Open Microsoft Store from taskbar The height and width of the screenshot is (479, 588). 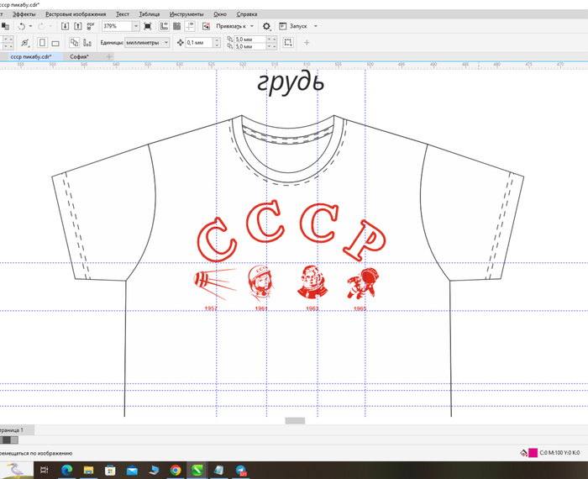(x=110, y=470)
